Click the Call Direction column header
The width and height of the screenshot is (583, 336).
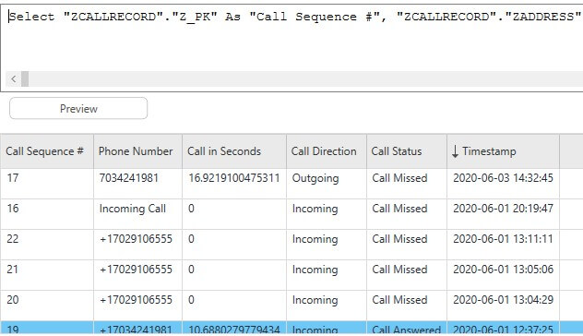(x=326, y=151)
